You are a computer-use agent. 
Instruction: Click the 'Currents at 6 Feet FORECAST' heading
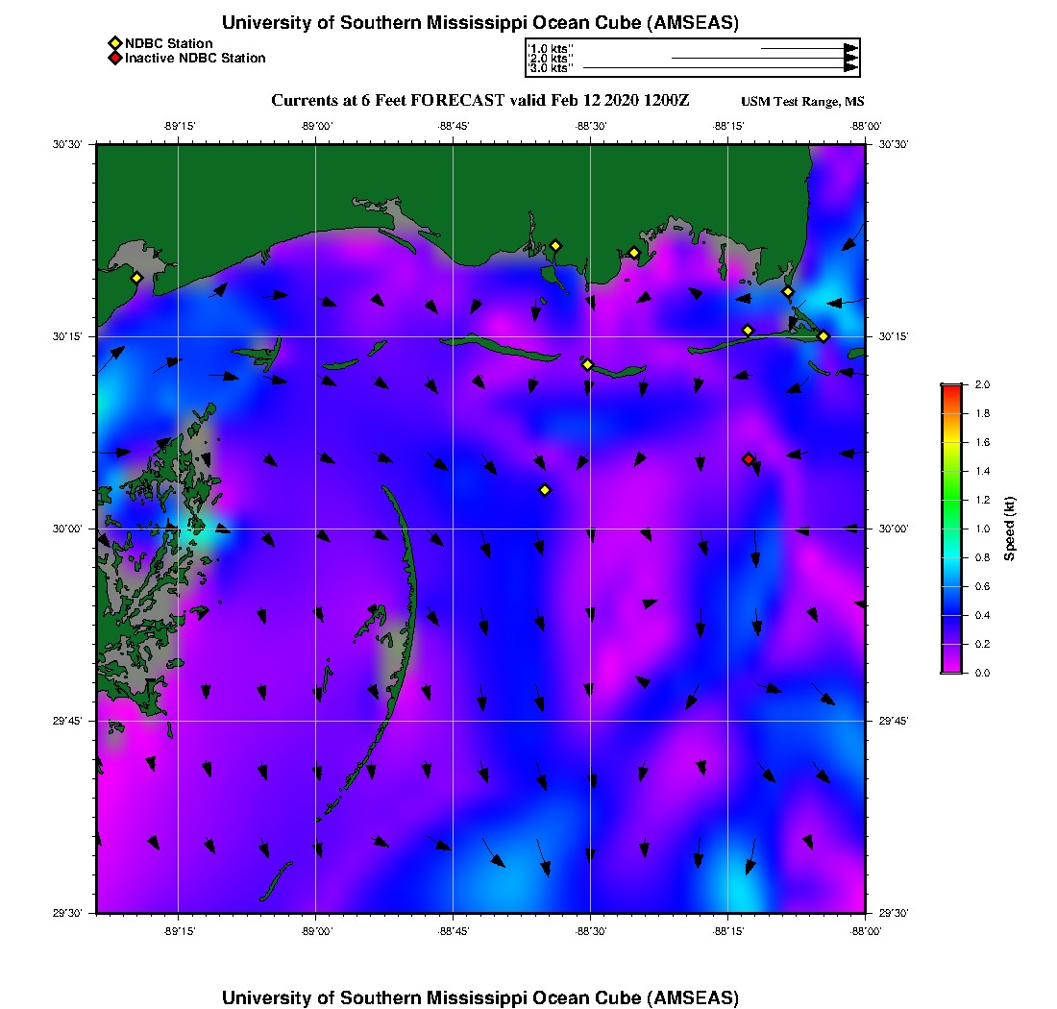click(480, 101)
